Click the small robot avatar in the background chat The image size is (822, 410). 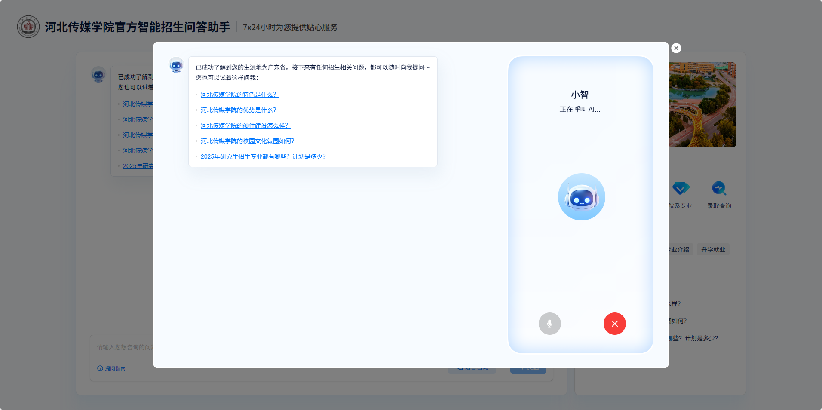coord(98,74)
